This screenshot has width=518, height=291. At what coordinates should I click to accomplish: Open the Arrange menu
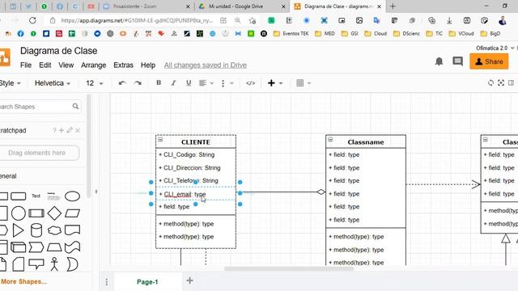[94, 65]
